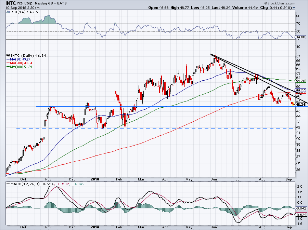
Task: Click the Apr label at the image bottom
Action: 165,227
